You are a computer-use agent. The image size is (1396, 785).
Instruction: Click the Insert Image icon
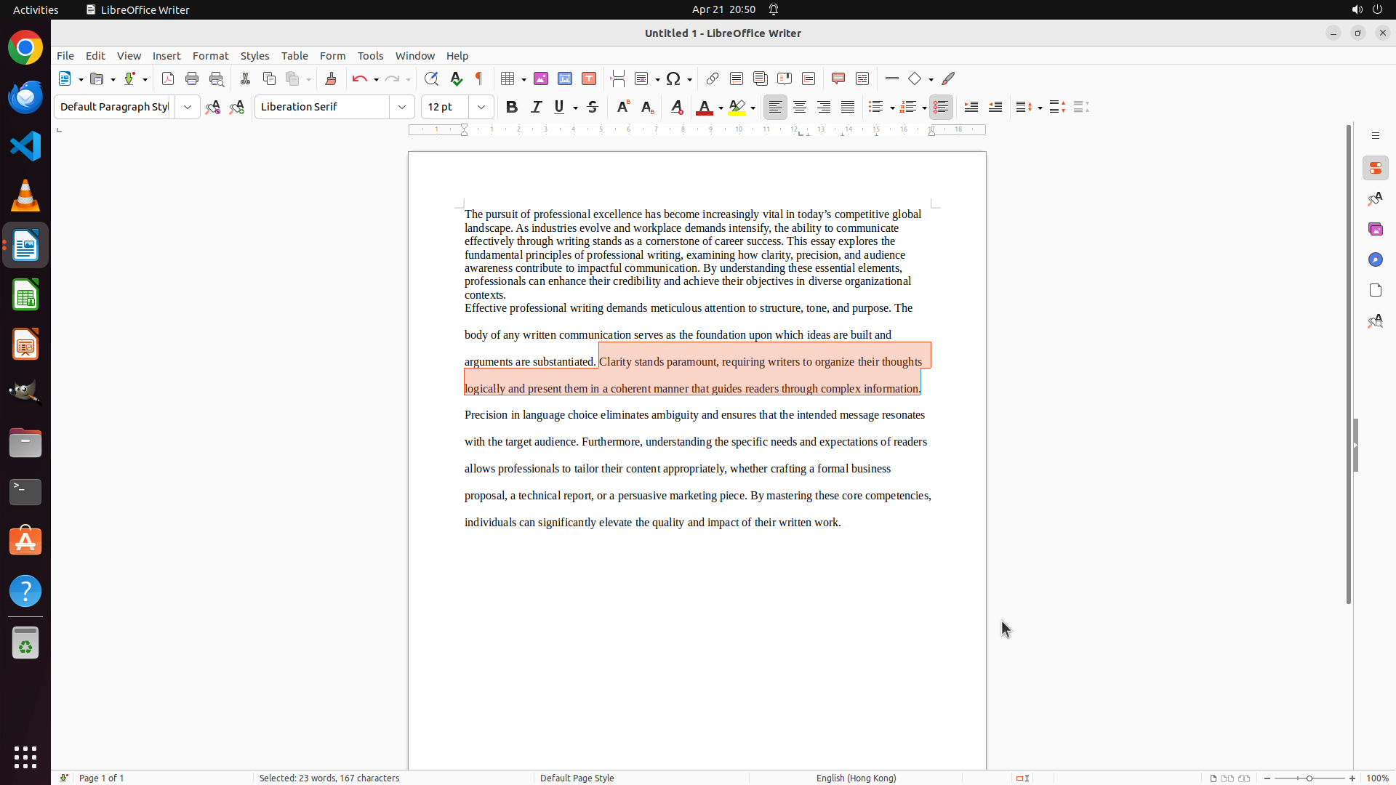pos(541,78)
